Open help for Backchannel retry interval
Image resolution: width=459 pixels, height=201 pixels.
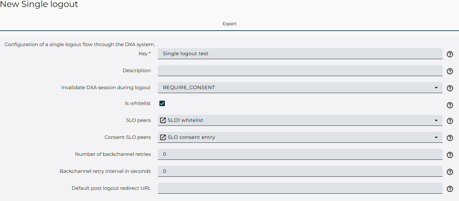pos(450,172)
